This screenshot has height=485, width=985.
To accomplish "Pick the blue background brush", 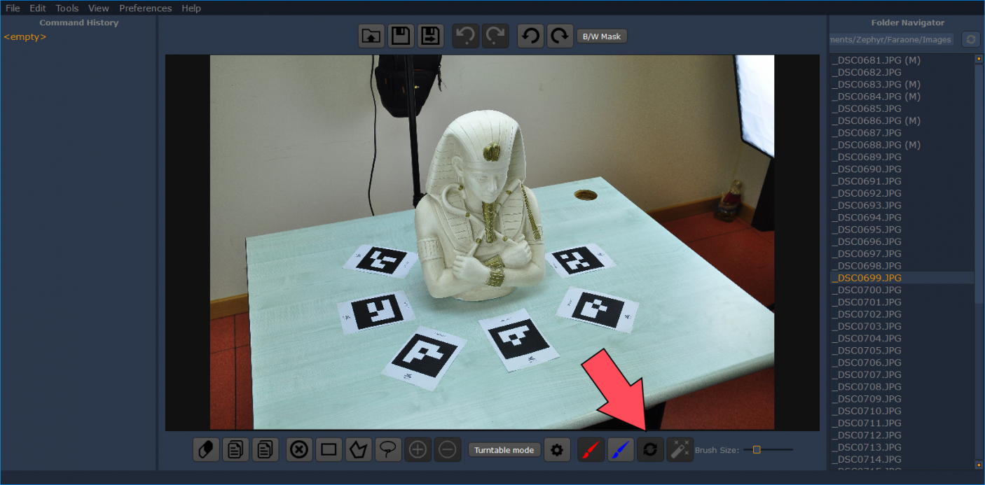I will point(620,450).
